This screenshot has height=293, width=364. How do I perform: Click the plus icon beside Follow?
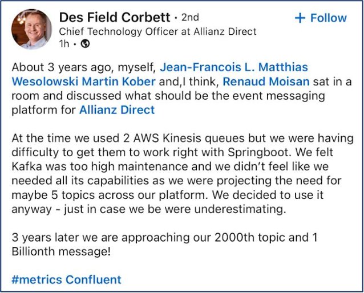click(x=300, y=18)
